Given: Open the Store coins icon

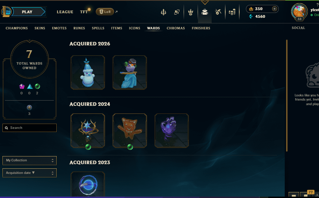Looking at the screenshot, I should coord(232,12).
